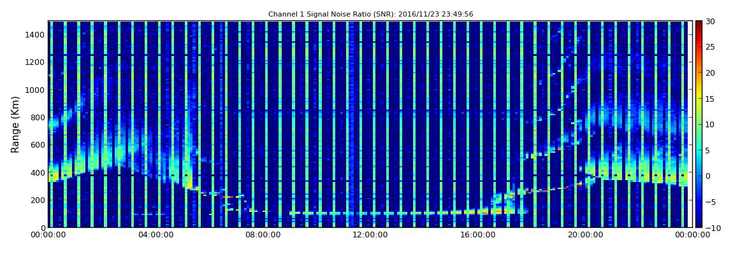733x259 pixels.
Task: Click the 600 range tick label
Action: pyautogui.click(x=38, y=144)
